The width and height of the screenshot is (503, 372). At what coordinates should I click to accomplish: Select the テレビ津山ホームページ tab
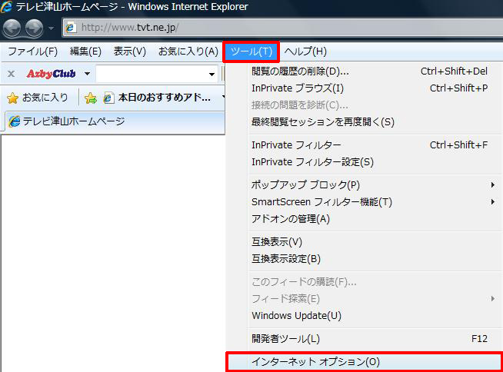pos(115,121)
